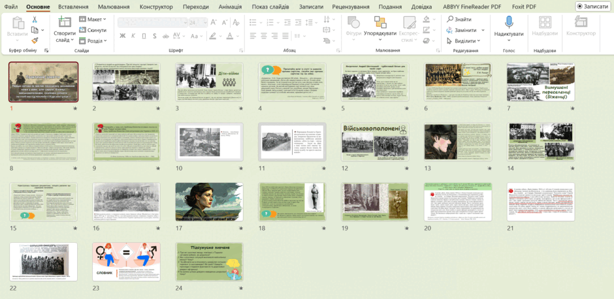This screenshot has height=299, width=614.
Task: Toggle strikethrough formatting
Action: 165,36
